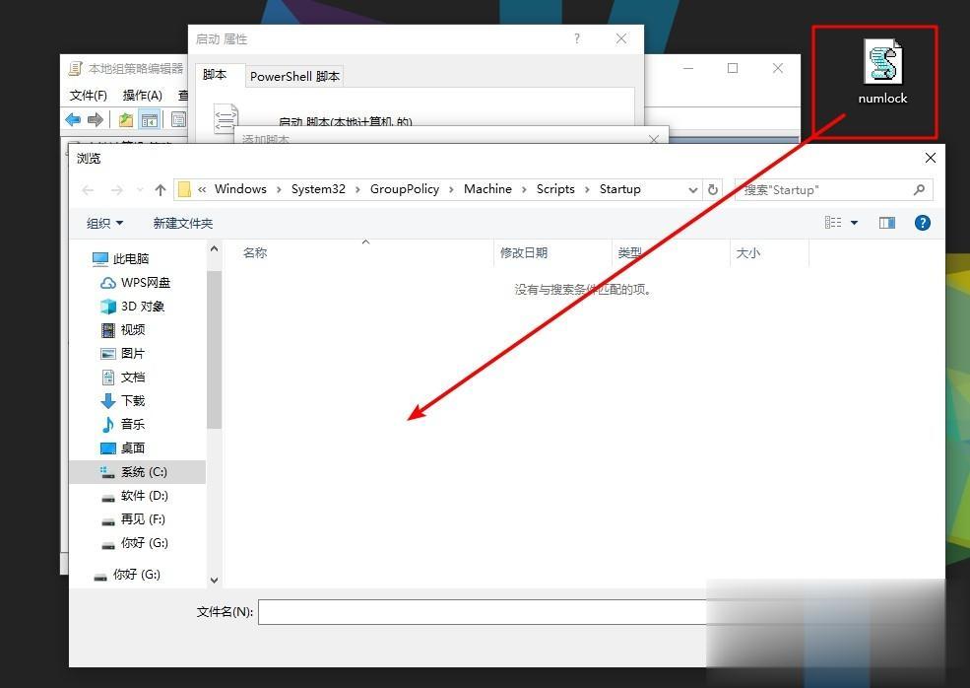The width and height of the screenshot is (970, 688).
Task: Click Windows in the address breadcrumb
Action: [x=240, y=189]
